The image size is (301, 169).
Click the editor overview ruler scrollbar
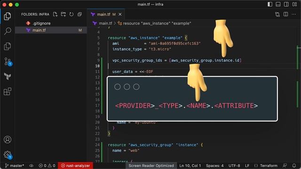click(x=298, y=94)
